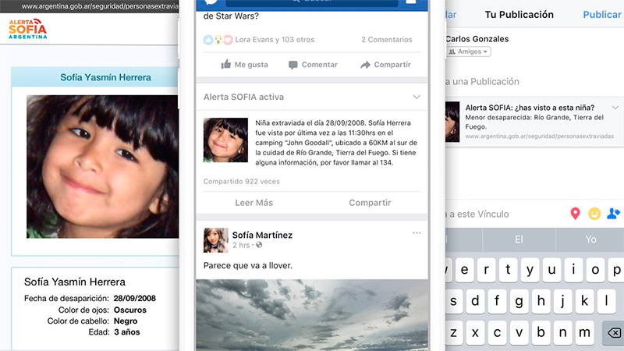The width and height of the screenshot is (624, 351).
Task: Collapse the link preview chevron in Tu Publicación
Action: click(x=615, y=108)
